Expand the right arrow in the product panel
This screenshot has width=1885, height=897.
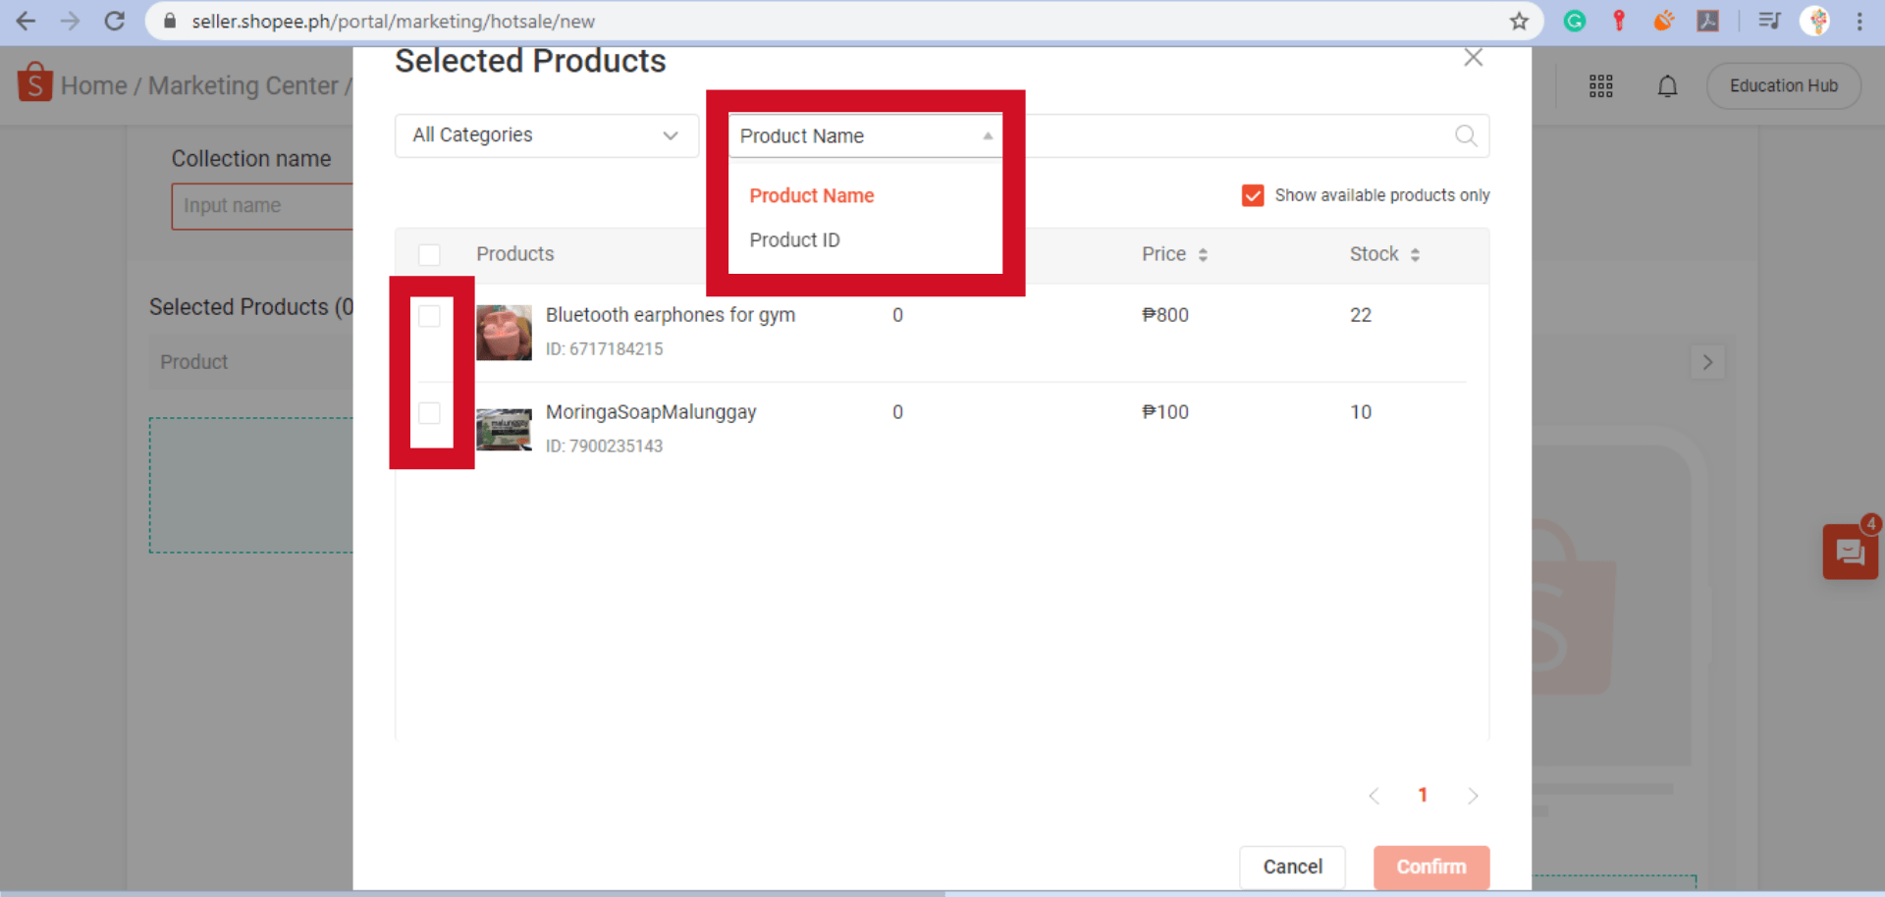[x=1707, y=362]
